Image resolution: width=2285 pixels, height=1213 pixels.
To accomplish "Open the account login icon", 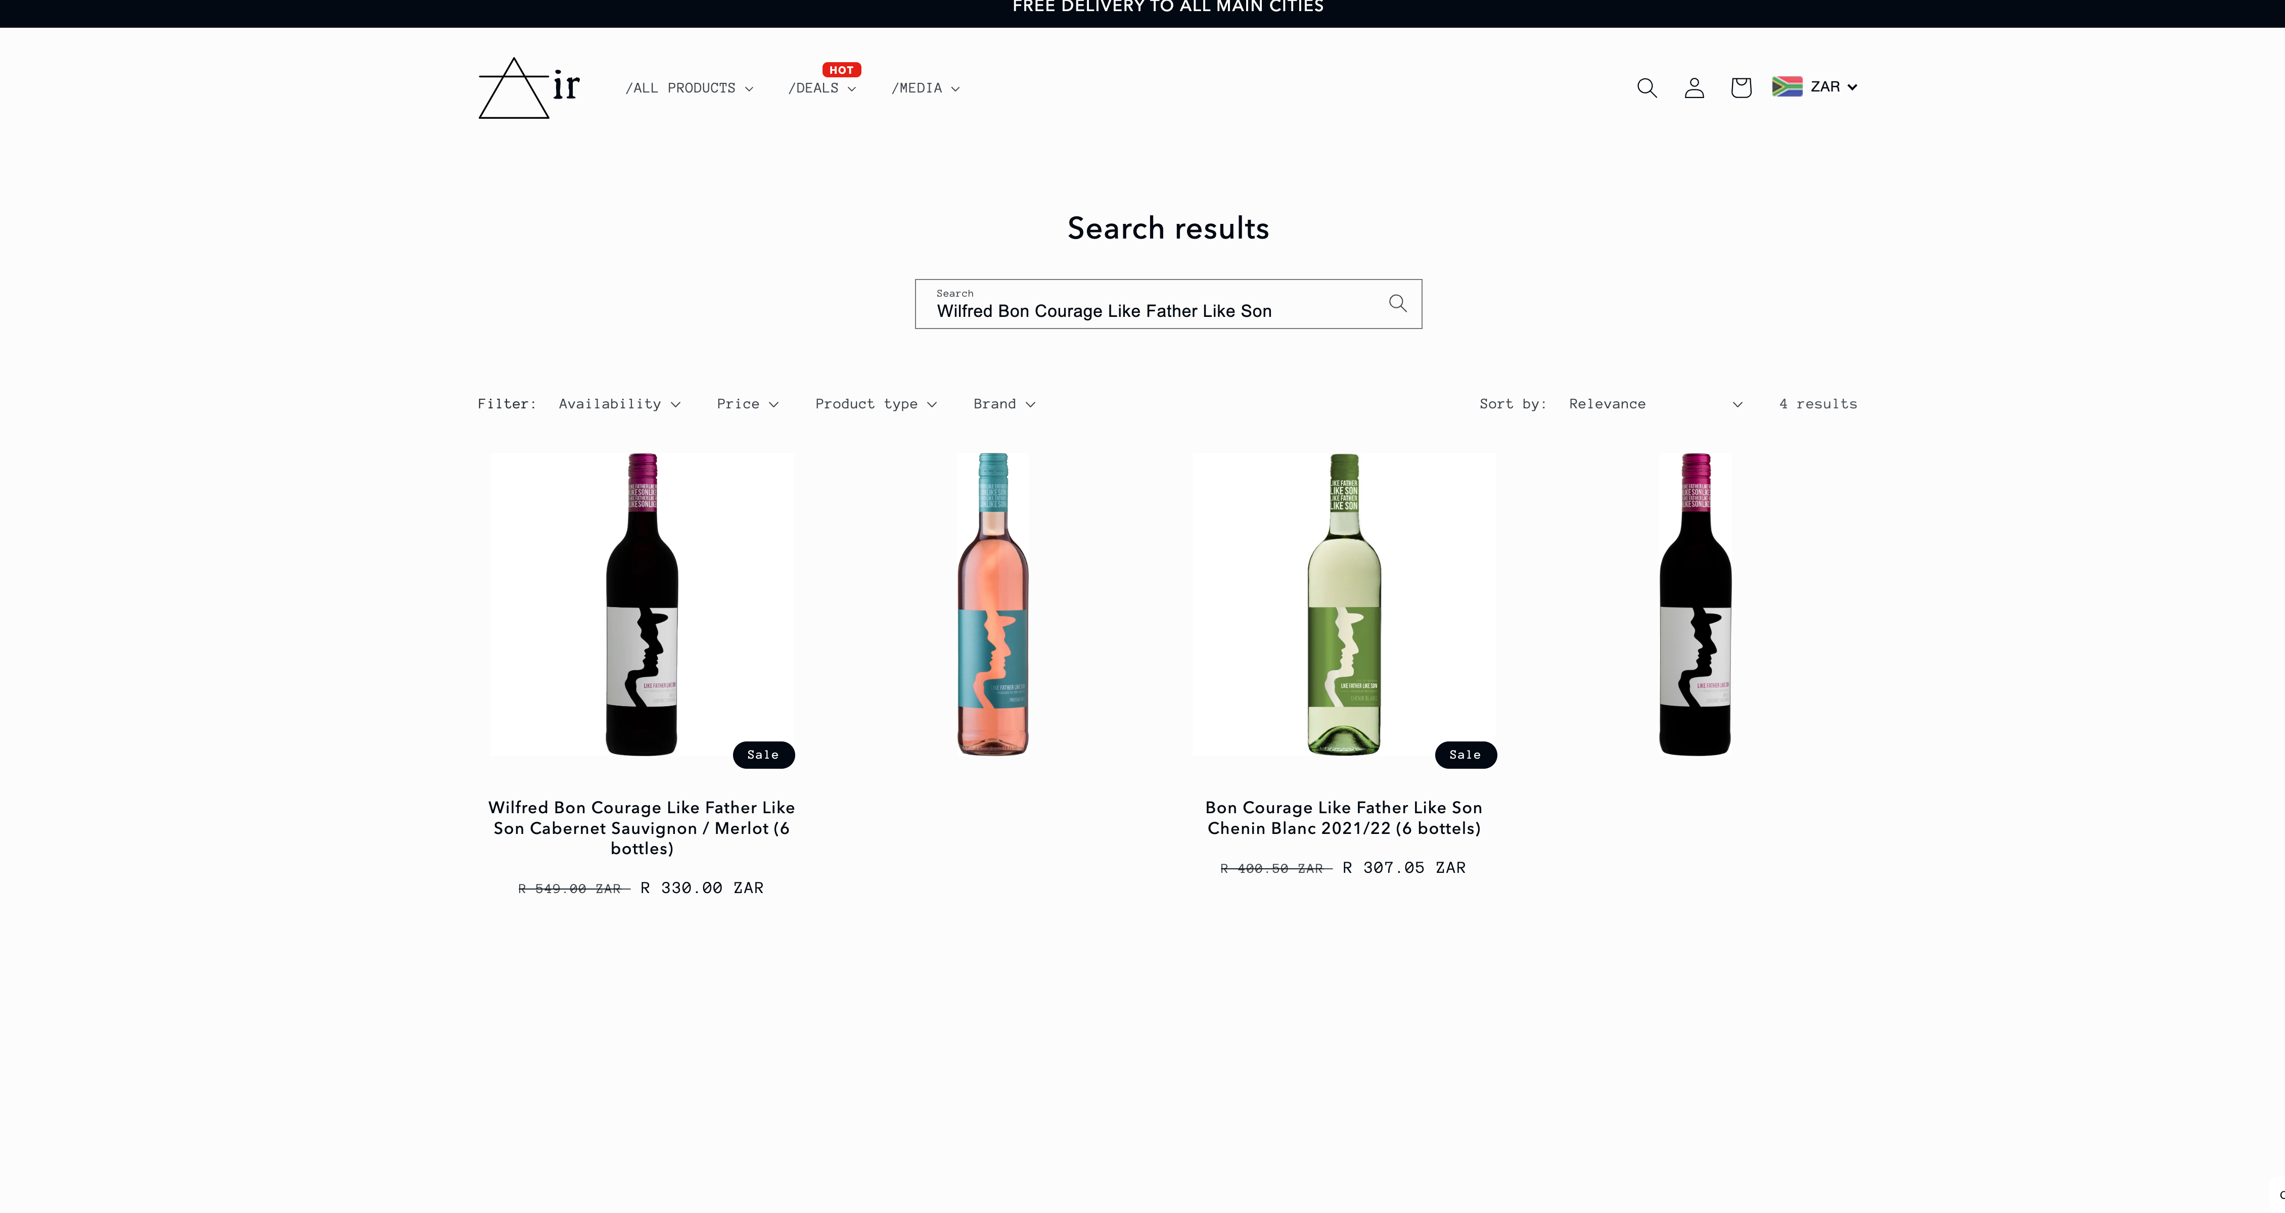I will (x=1694, y=87).
